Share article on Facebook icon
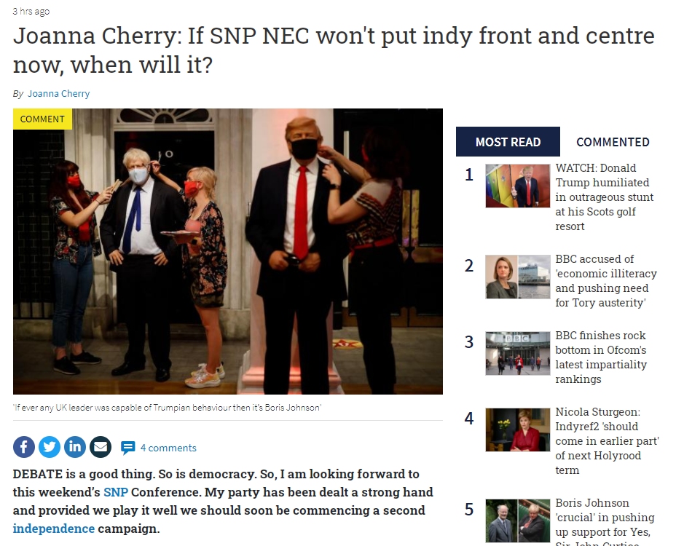The width and height of the screenshot is (676, 546). tap(24, 447)
